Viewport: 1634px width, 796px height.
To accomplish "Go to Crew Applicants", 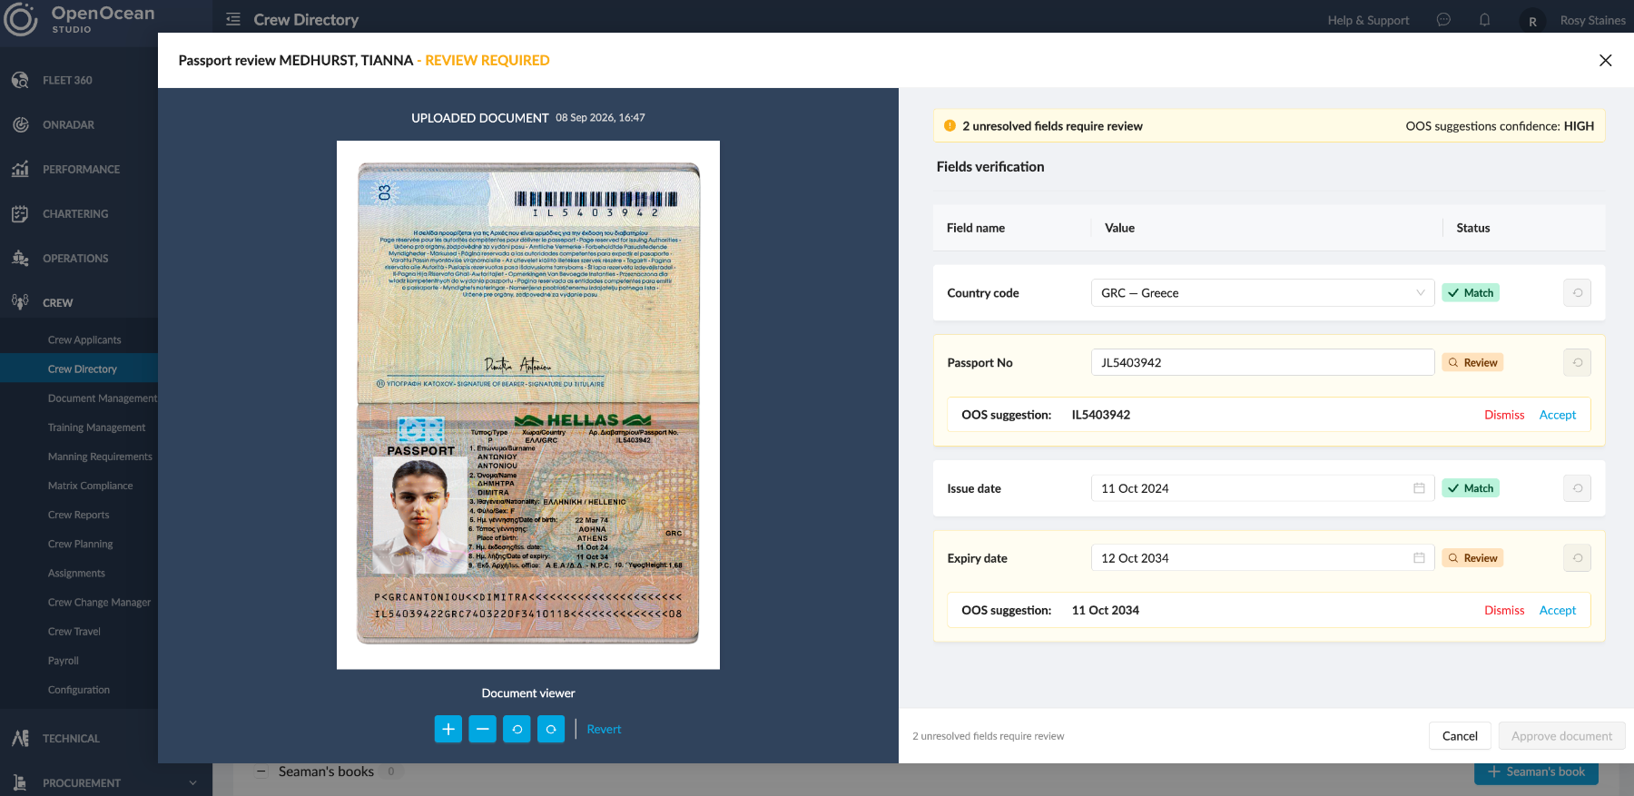I will coord(84,339).
